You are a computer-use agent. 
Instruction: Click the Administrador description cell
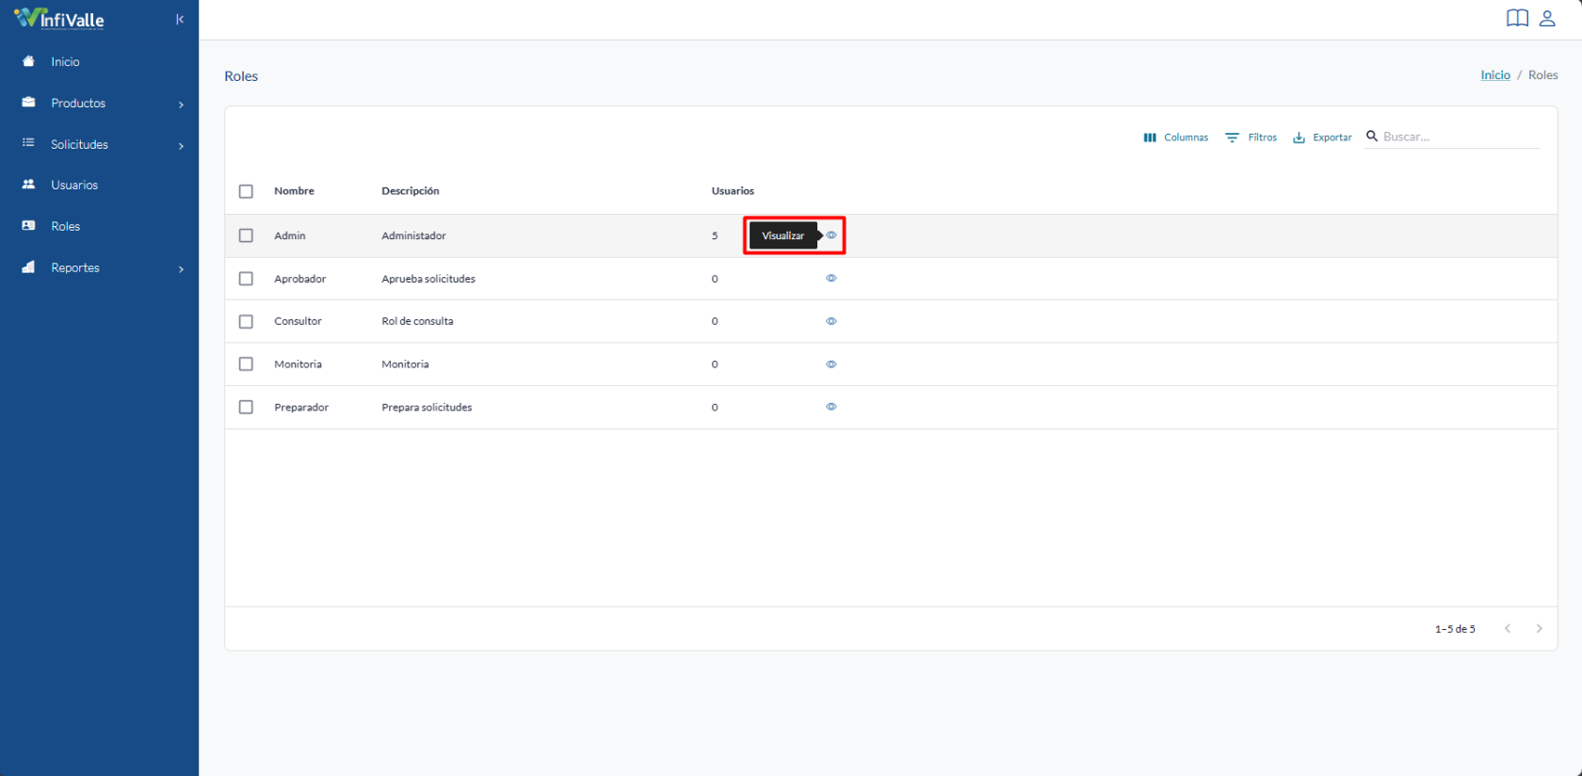[x=413, y=235]
